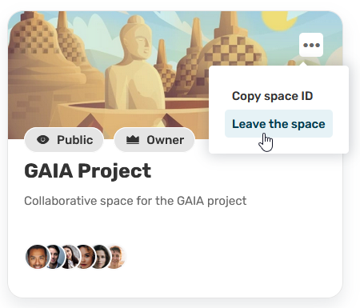Choose Leave the space option
Image resolution: width=360 pixels, height=308 pixels.
tap(278, 124)
